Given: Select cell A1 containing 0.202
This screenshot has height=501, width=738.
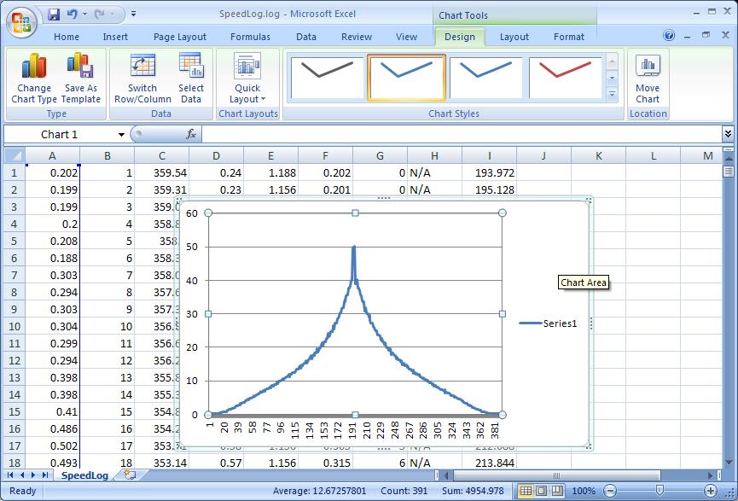Looking at the screenshot, I should [x=52, y=172].
